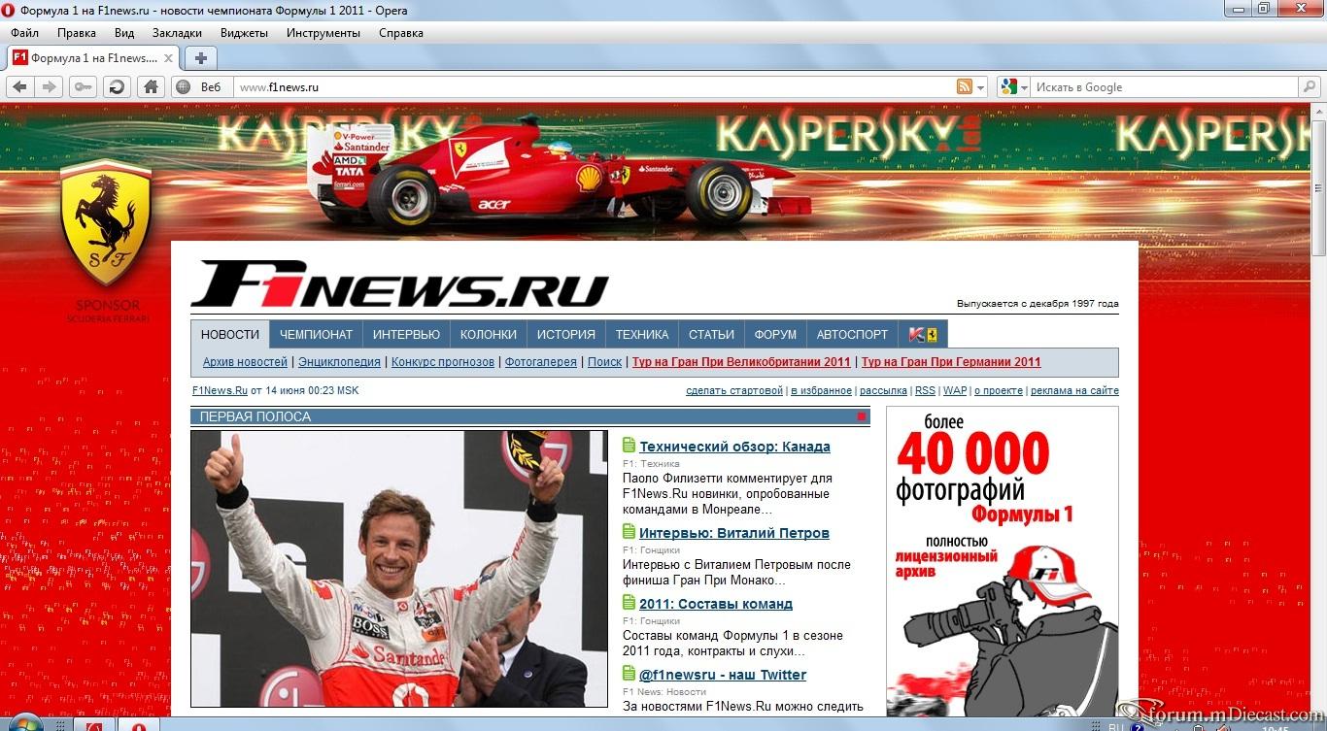The width and height of the screenshot is (1327, 731).
Task: Click the magnifier search button
Action: point(1309,86)
